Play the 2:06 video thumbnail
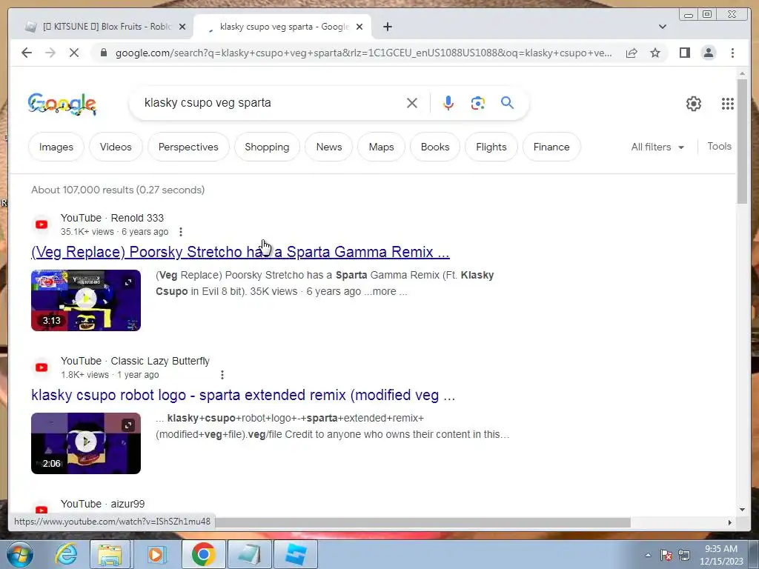Image resolution: width=759 pixels, height=569 pixels. tap(86, 443)
